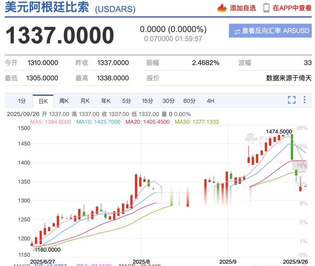Click the swap arrows icon in ARSUSD button

coord(237,32)
